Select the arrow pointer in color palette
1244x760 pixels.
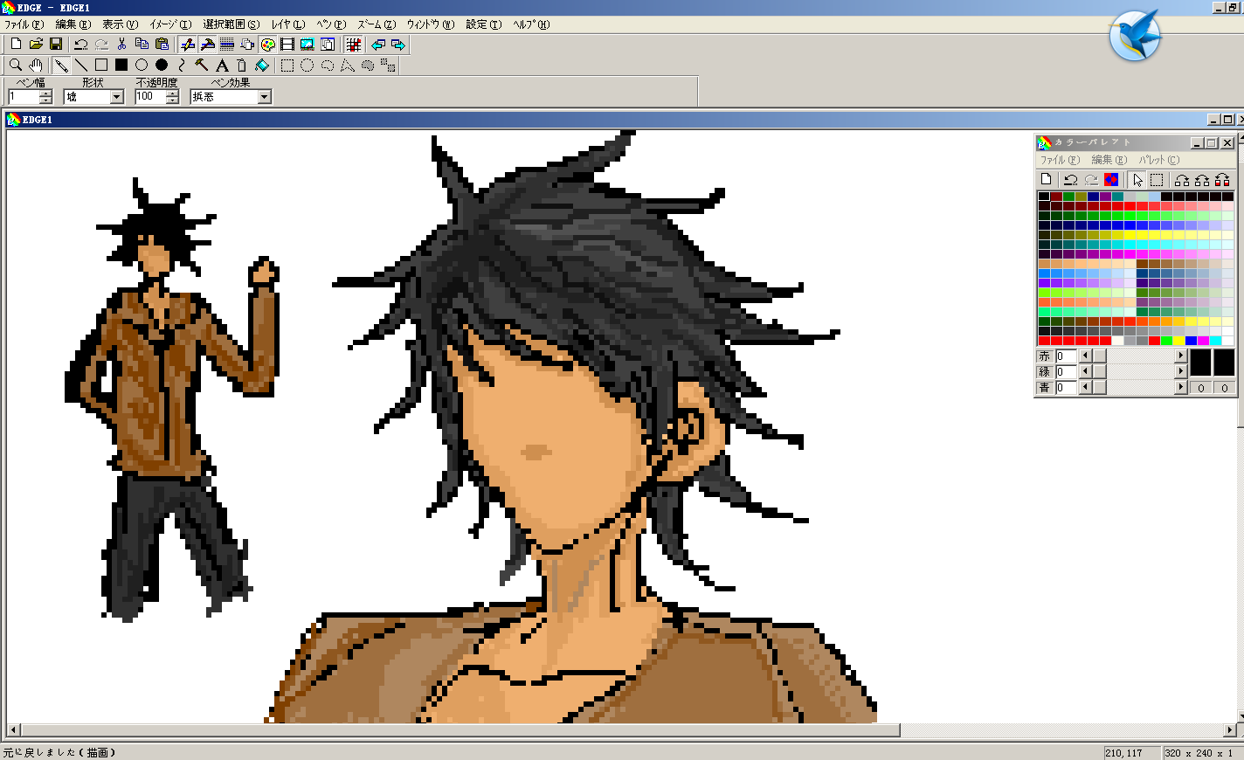coord(1137,180)
